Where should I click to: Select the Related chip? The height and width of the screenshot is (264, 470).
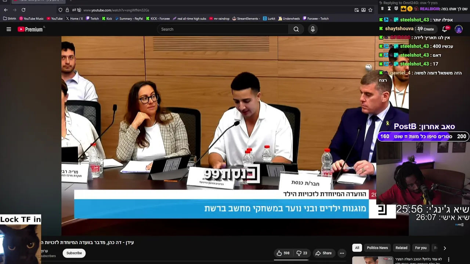pyautogui.click(x=401, y=248)
